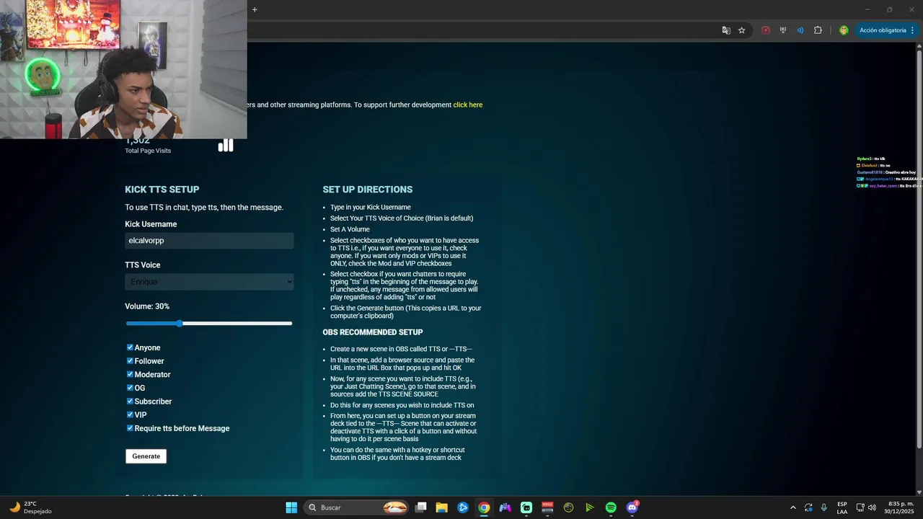Open the Windows Start menu
The height and width of the screenshot is (519, 923).
click(x=291, y=507)
